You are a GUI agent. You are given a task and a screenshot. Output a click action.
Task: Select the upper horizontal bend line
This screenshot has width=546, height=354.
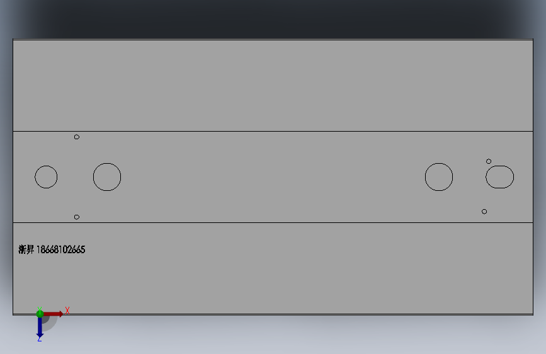273,132
